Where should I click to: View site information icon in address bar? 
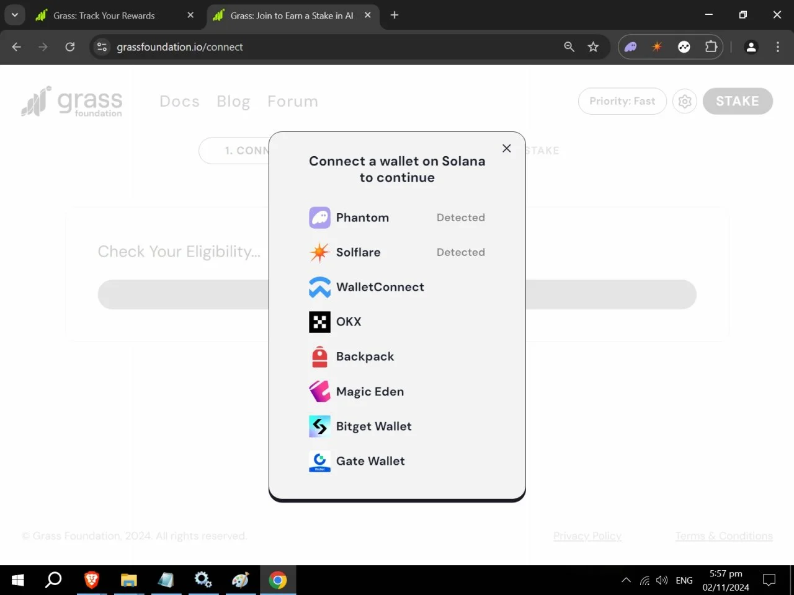102,47
